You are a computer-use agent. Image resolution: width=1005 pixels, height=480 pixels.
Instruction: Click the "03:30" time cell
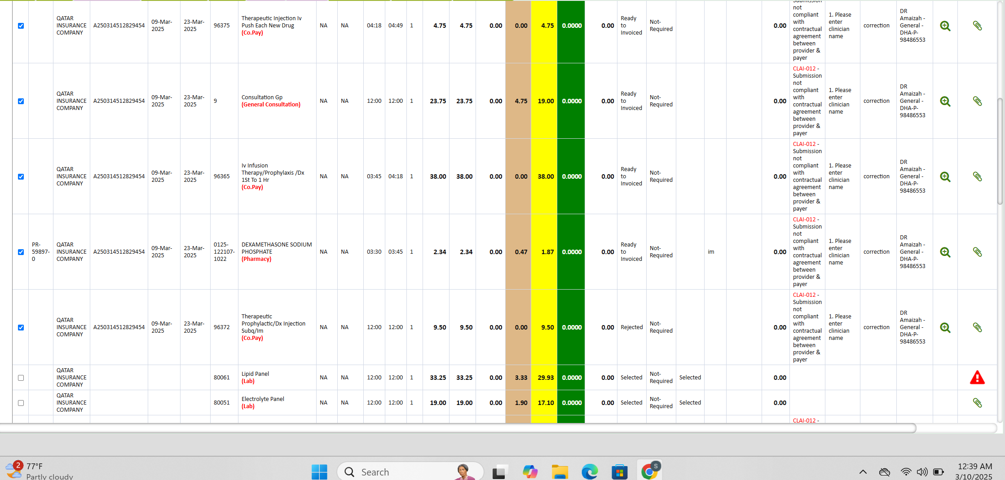tap(374, 252)
